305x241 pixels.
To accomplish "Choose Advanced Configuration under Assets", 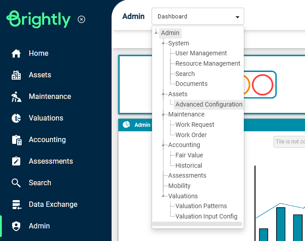I will coord(209,104).
